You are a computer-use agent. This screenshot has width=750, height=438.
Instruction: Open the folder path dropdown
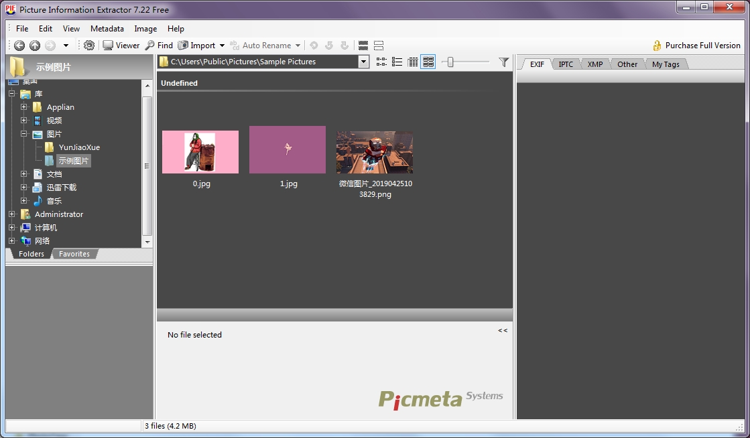pyautogui.click(x=363, y=62)
